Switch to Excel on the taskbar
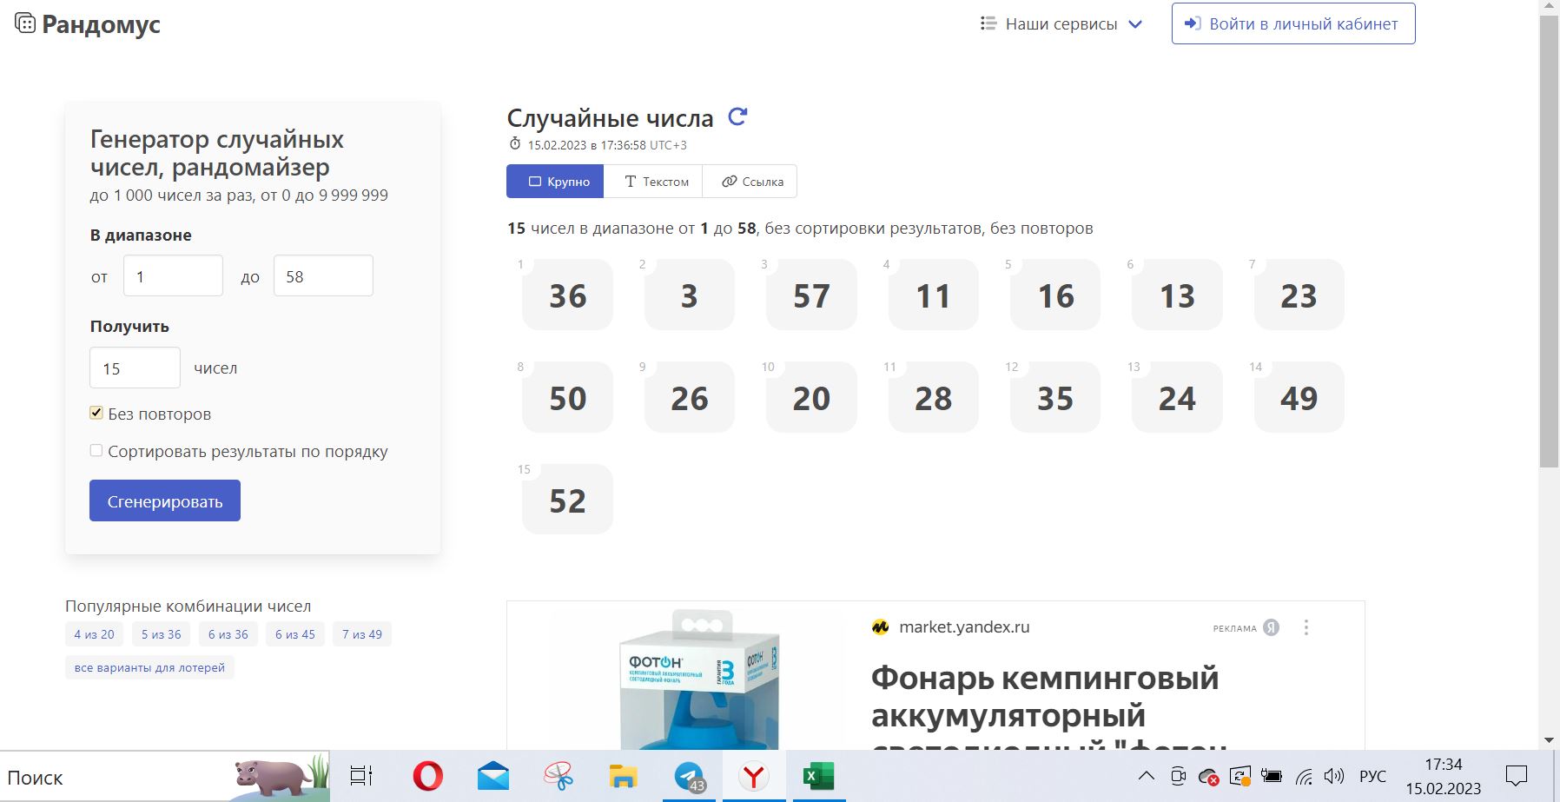 point(818,776)
